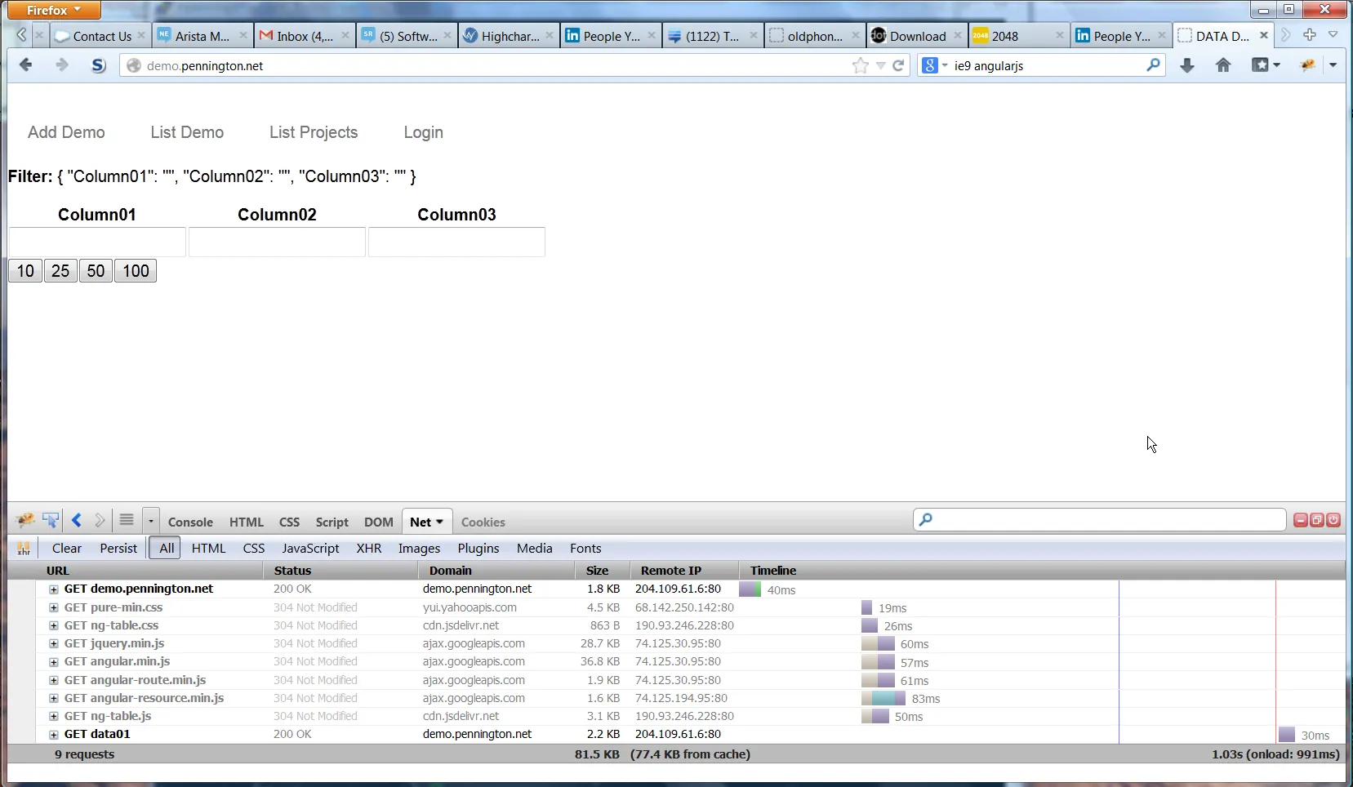The width and height of the screenshot is (1353, 787).
Task: Open the List Projects link
Action: 314,132
